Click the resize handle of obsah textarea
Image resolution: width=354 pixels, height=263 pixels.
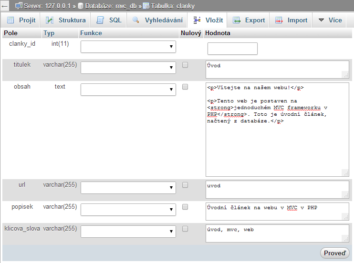click(x=345, y=172)
